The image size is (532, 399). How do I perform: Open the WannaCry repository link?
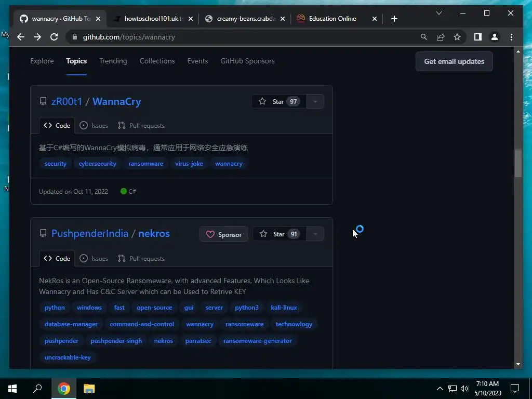tap(117, 101)
